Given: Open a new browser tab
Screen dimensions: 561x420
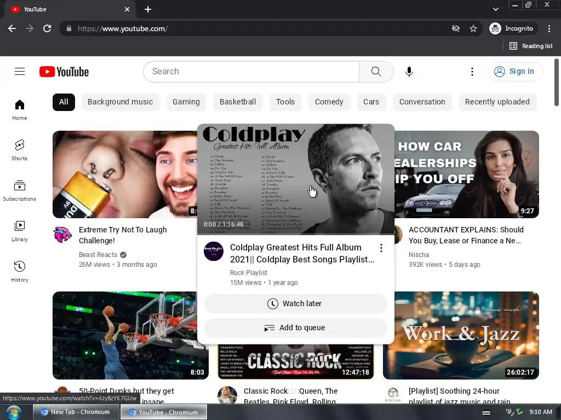Looking at the screenshot, I should 148,9.
